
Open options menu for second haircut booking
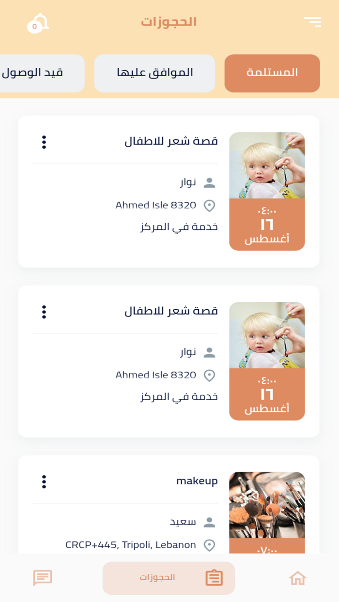click(x=44, y=312)
